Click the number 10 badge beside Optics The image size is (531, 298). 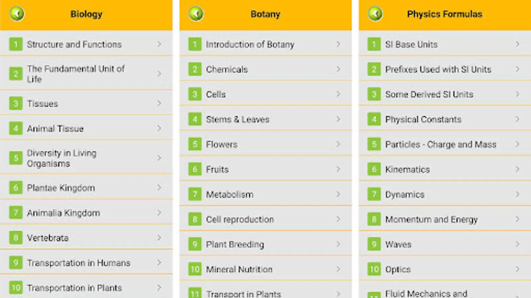[374, 269]
